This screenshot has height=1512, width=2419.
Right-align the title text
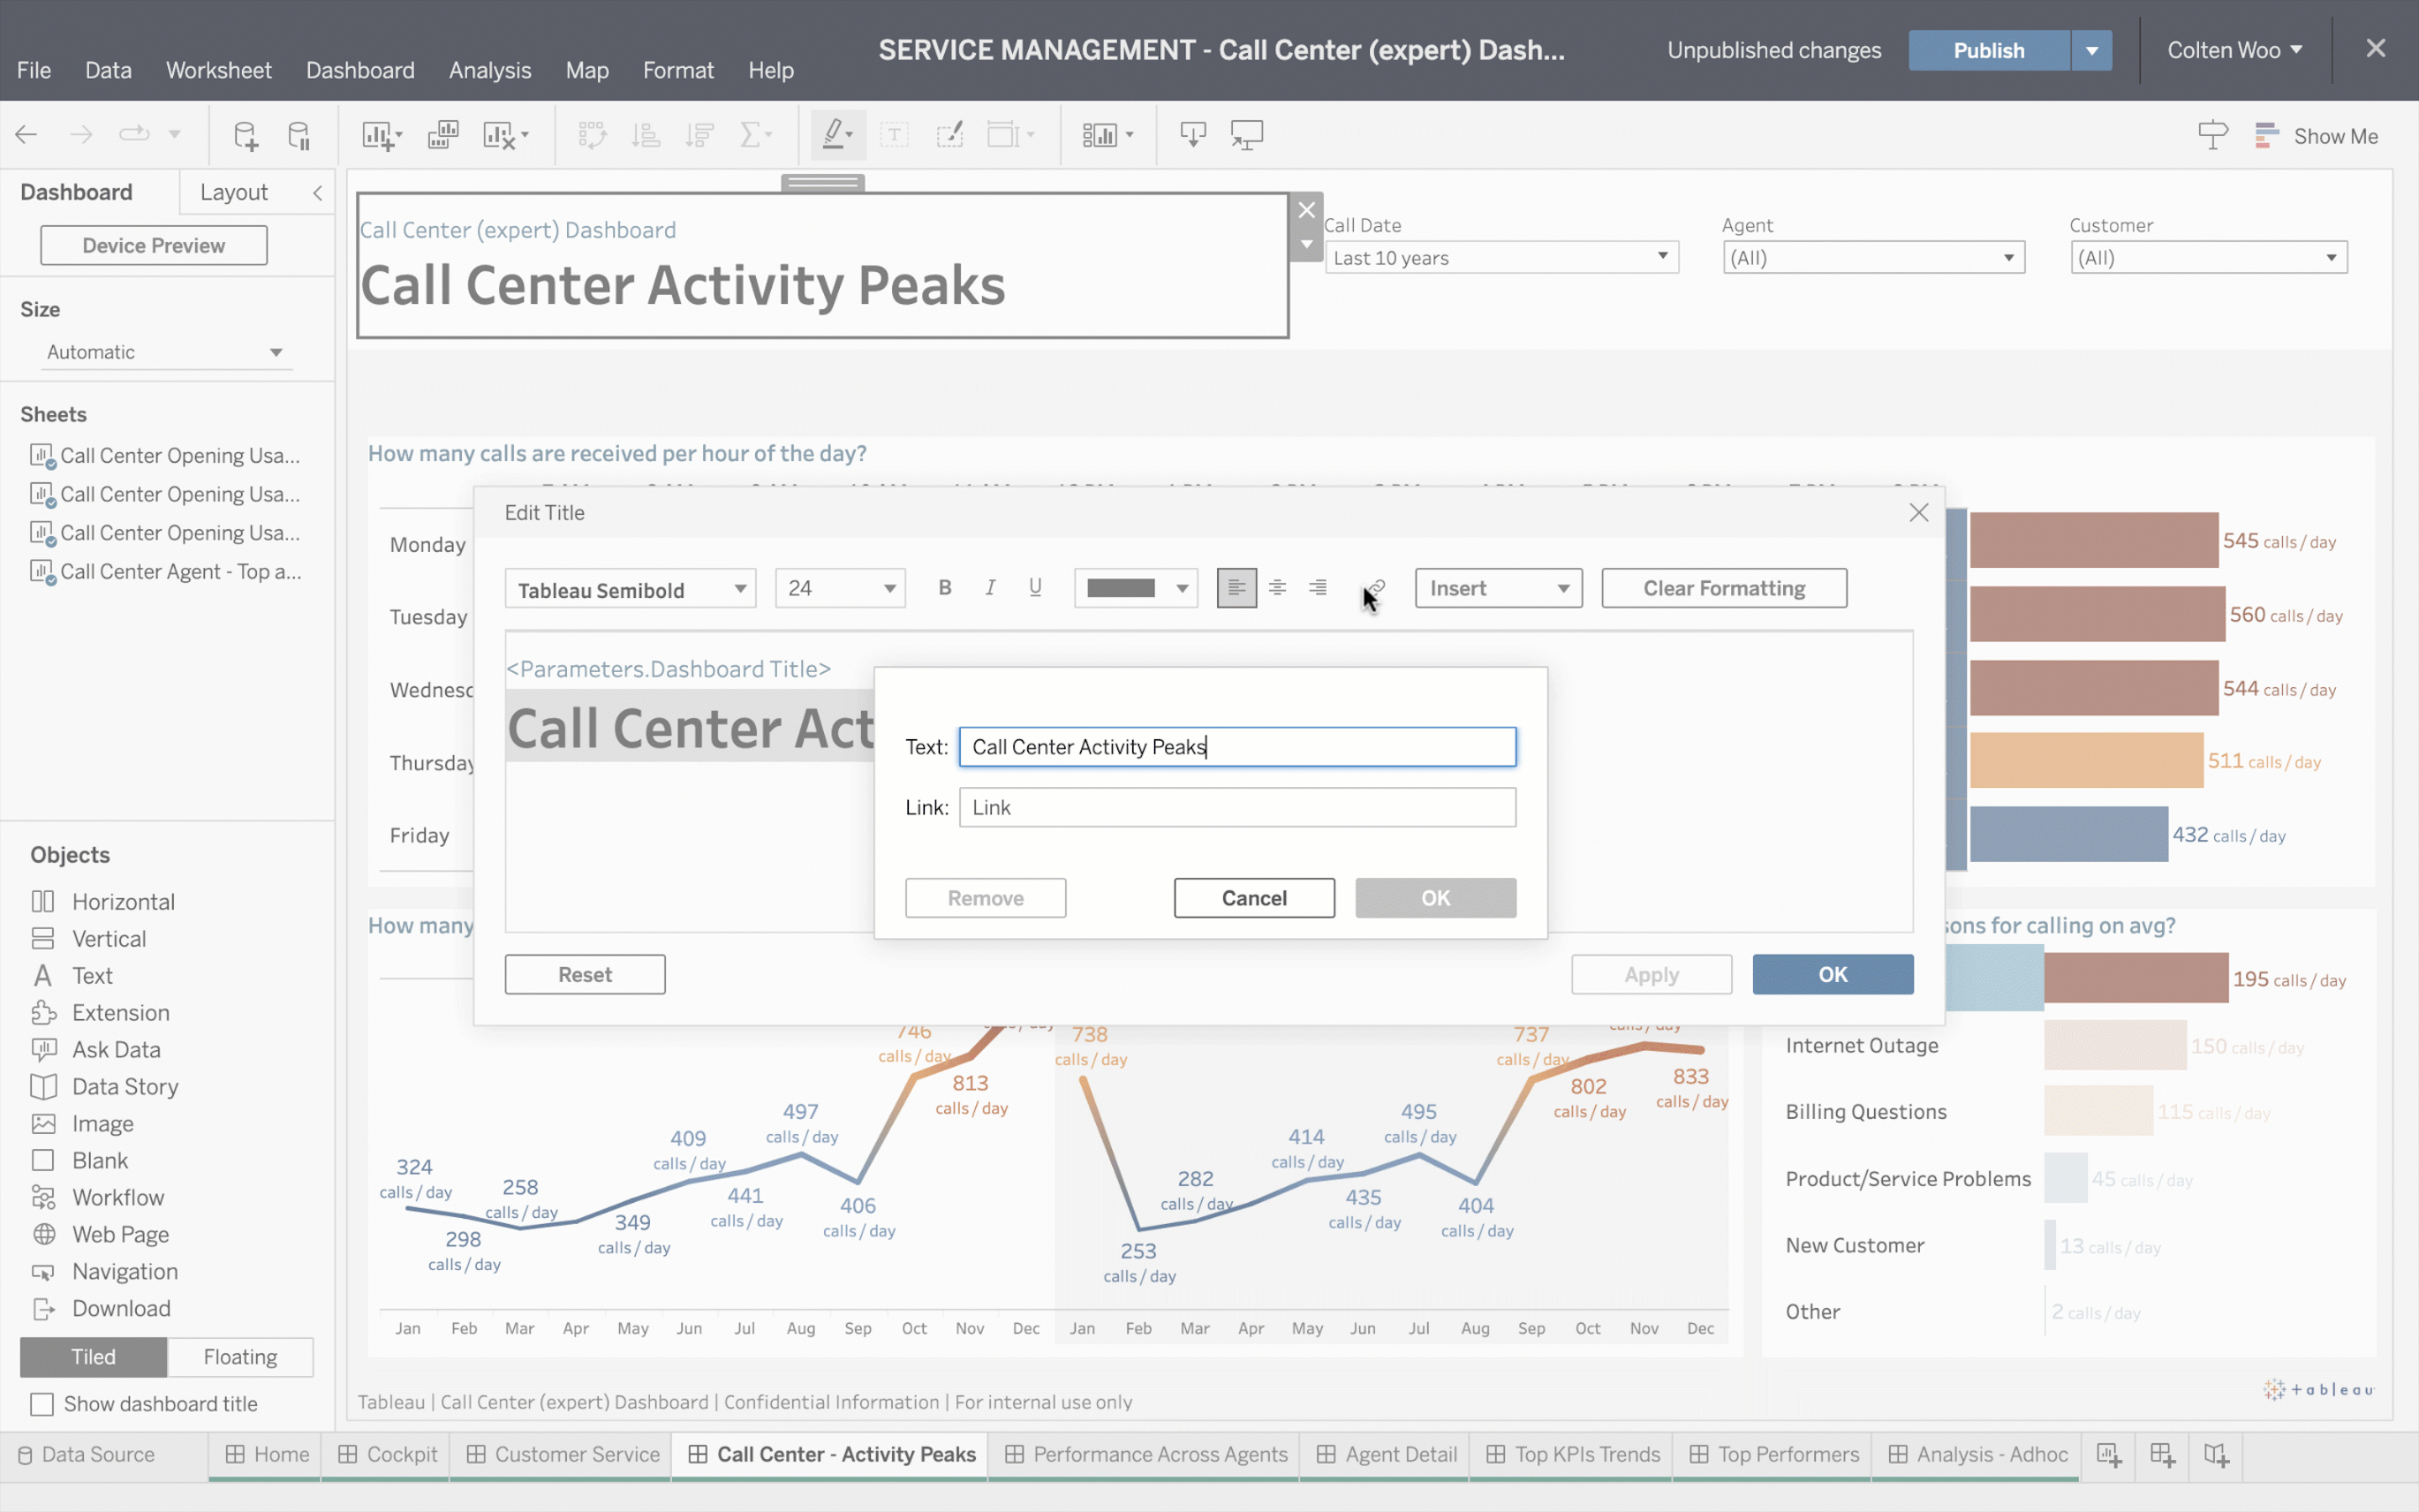1319,588
